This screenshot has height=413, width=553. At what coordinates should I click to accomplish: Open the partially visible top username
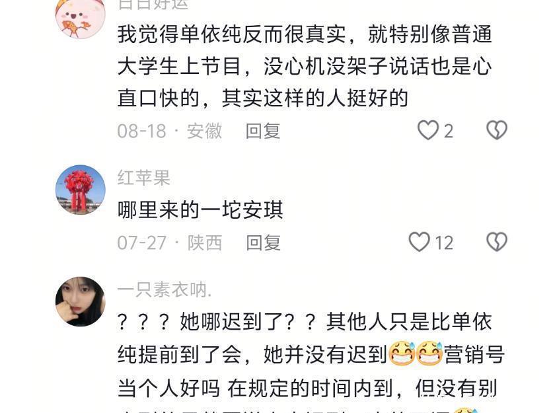(x=153, y=5)
